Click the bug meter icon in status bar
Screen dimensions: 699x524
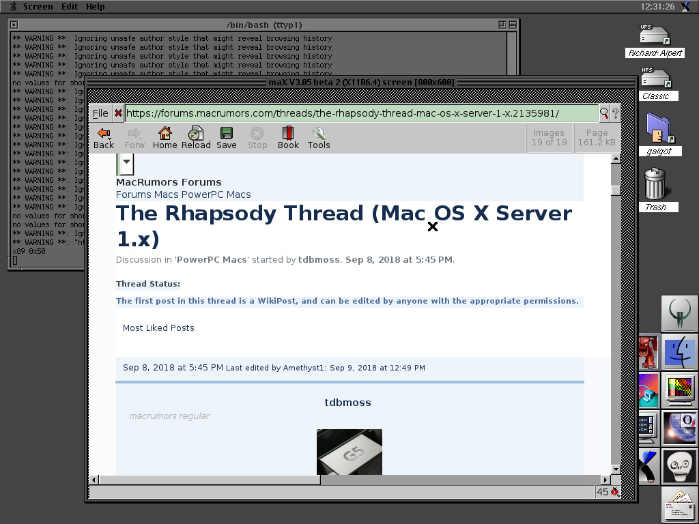(x=615, y=492)
